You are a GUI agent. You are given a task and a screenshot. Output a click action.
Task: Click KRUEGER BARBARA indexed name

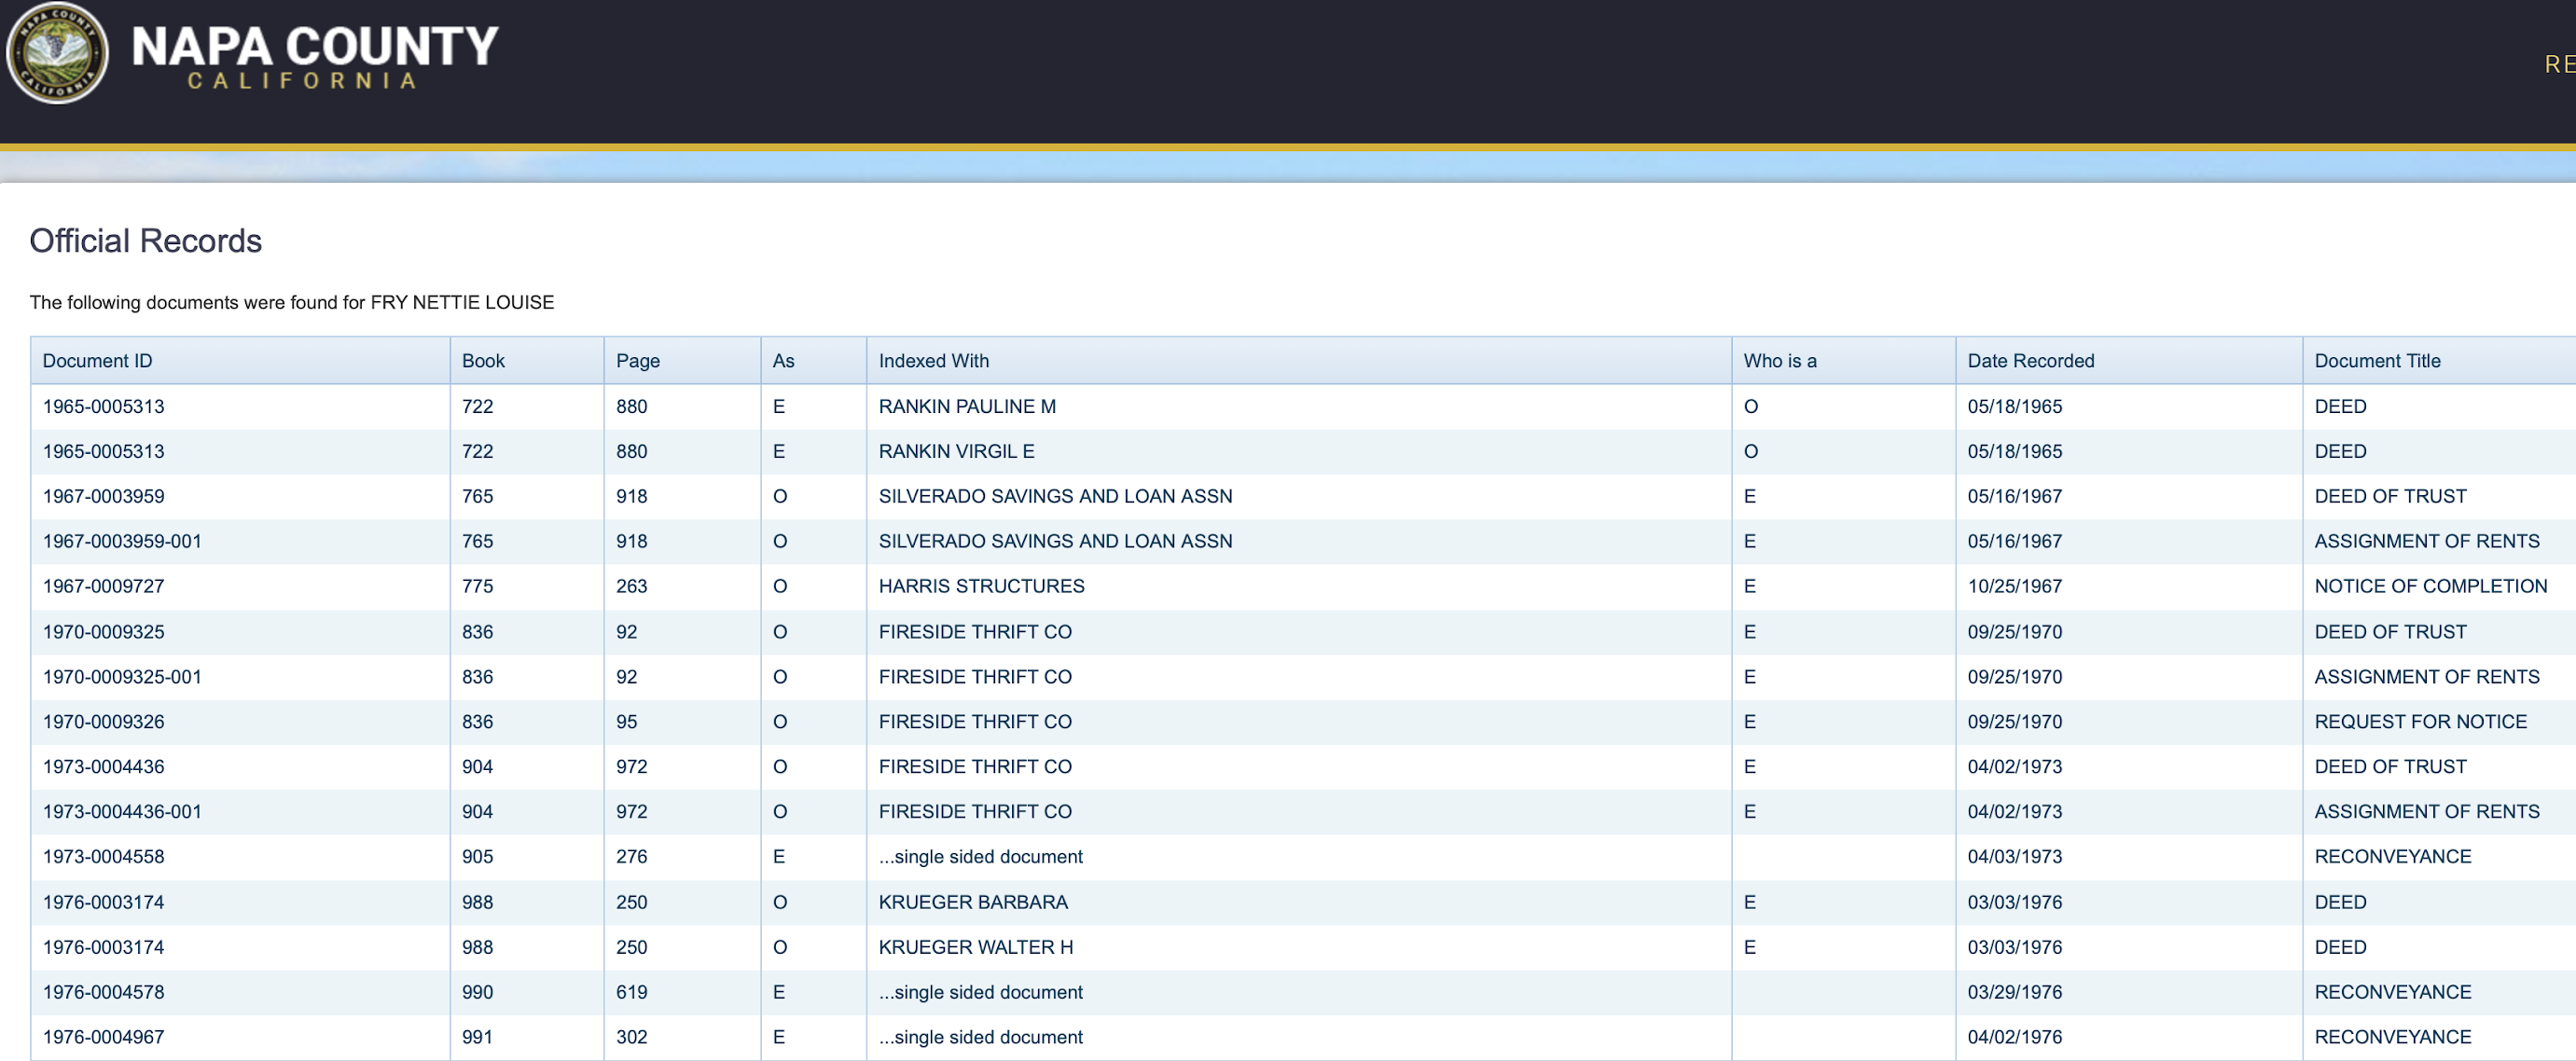[x=972, y=902]
